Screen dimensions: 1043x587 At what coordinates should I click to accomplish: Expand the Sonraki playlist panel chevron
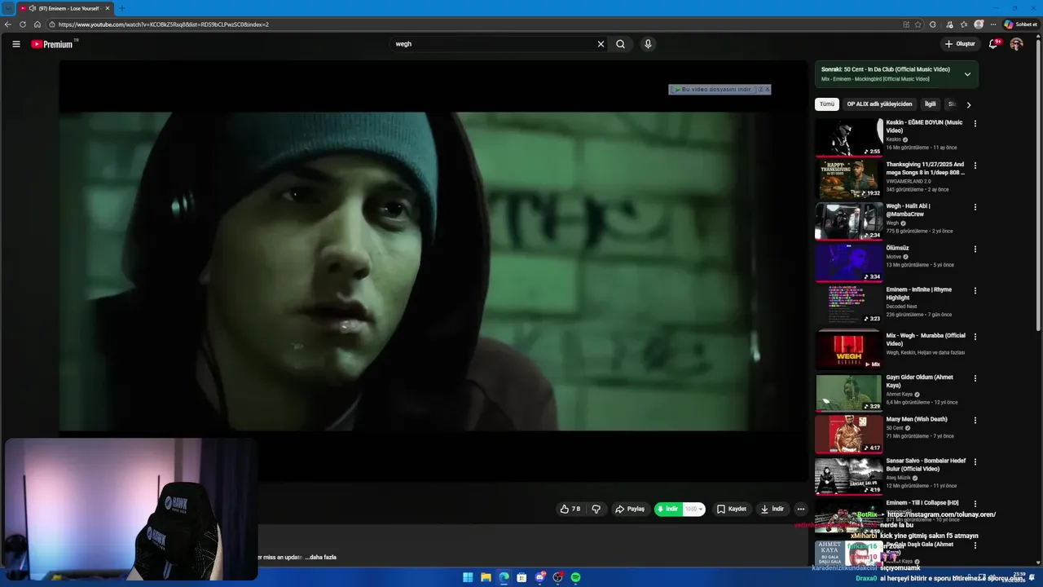point(967,74)
